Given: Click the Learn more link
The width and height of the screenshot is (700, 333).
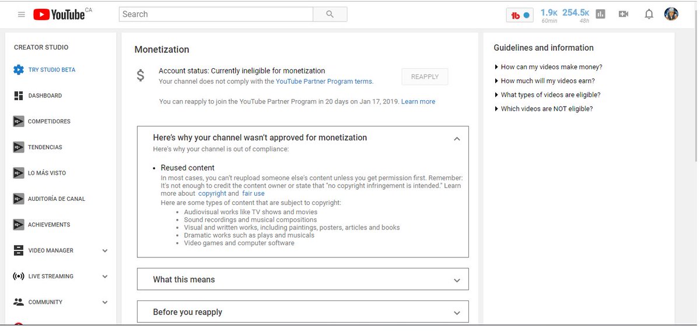Looking at the screenshot, I should point(418,101).
